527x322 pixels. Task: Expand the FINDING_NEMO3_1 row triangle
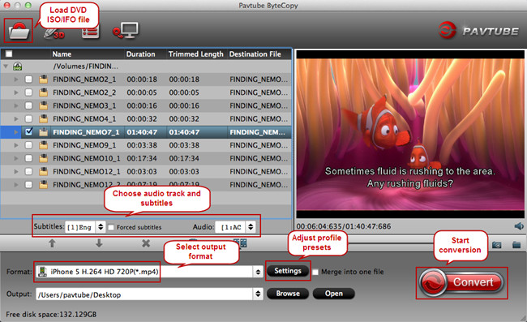click(16, 106)
